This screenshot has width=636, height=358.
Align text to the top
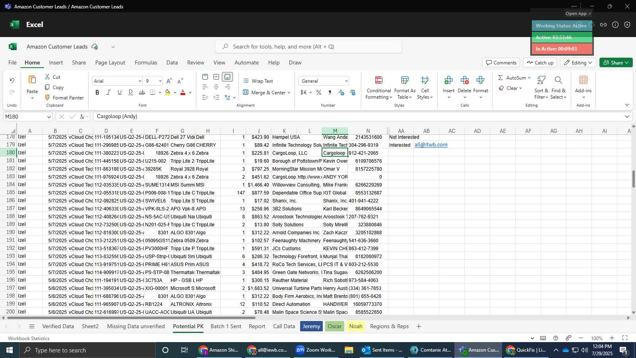tap(205, 77)
